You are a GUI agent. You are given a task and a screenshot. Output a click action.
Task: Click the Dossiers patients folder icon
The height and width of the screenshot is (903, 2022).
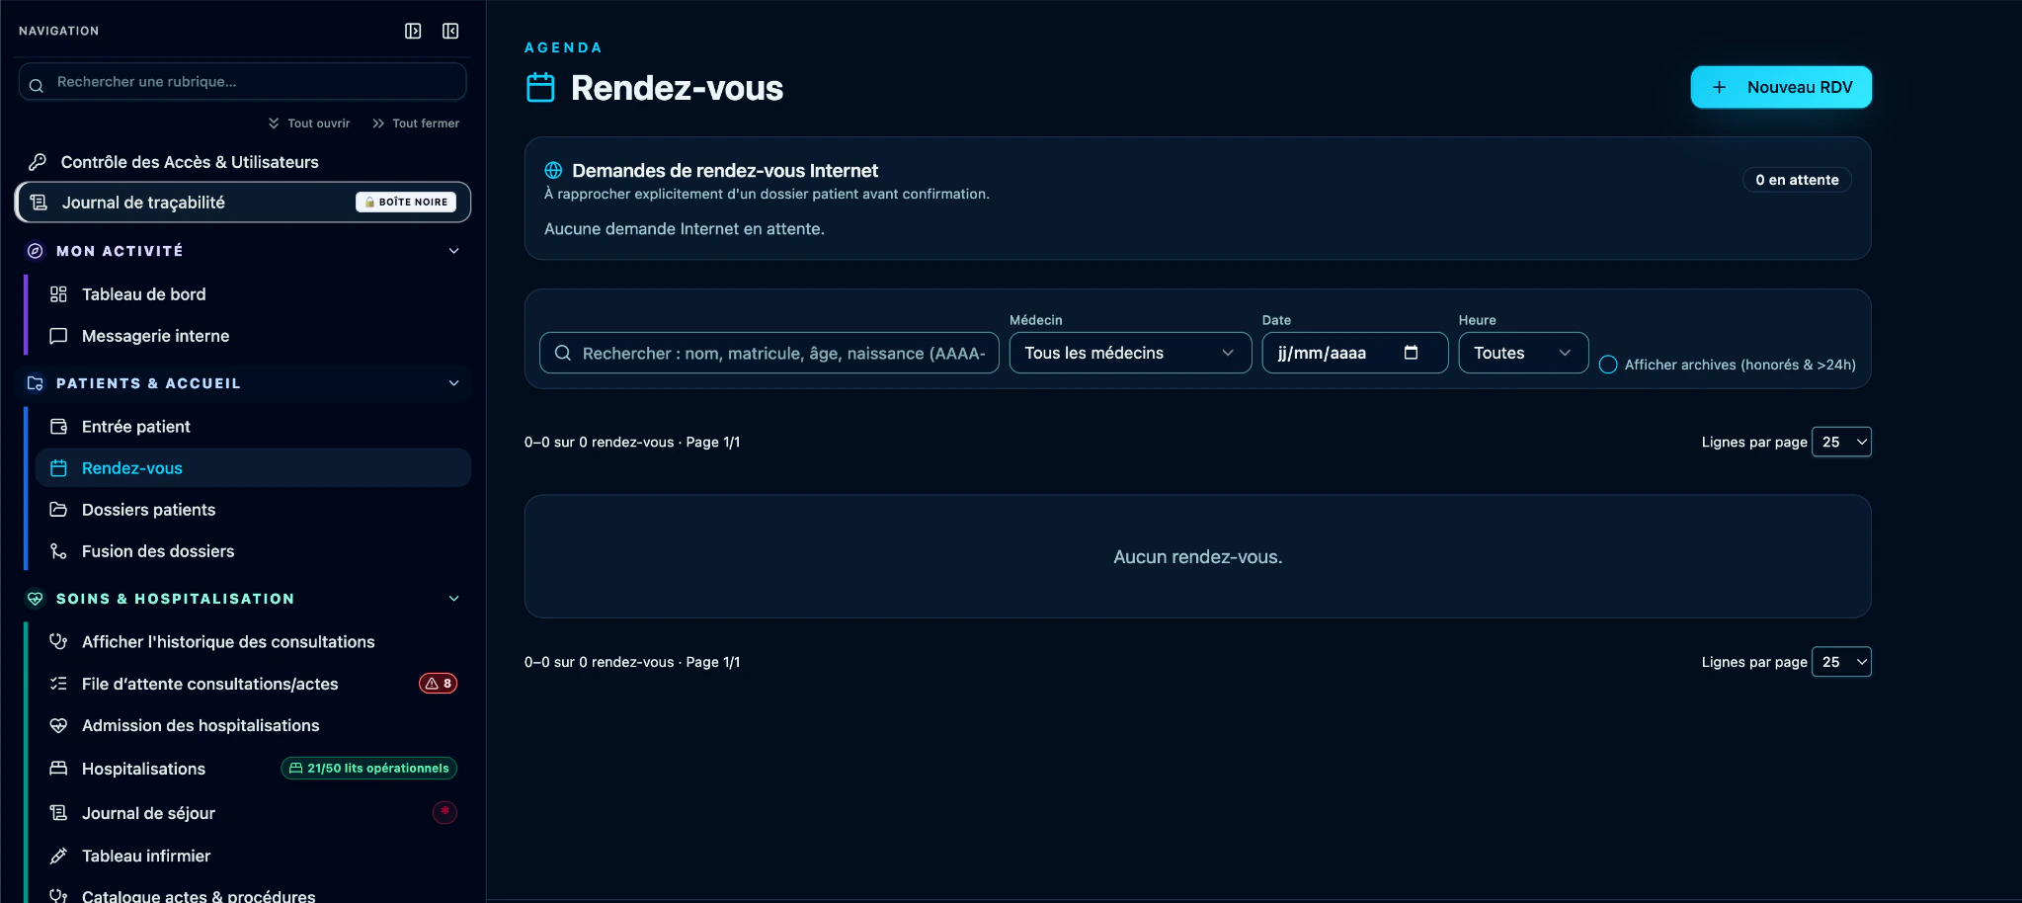(58, 510)
